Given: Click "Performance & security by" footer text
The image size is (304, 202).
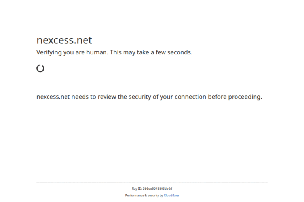Looking at the screenshot, I should coord(144,195).
